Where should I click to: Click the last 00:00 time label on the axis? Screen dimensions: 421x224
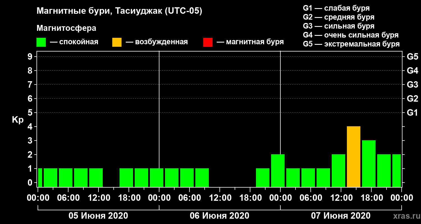pyautogui.click(x=402, y=198)
